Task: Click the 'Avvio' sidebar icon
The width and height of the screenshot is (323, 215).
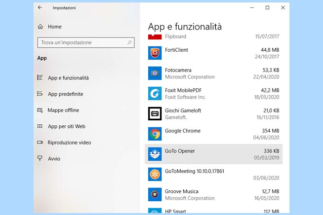Action: 40,158
